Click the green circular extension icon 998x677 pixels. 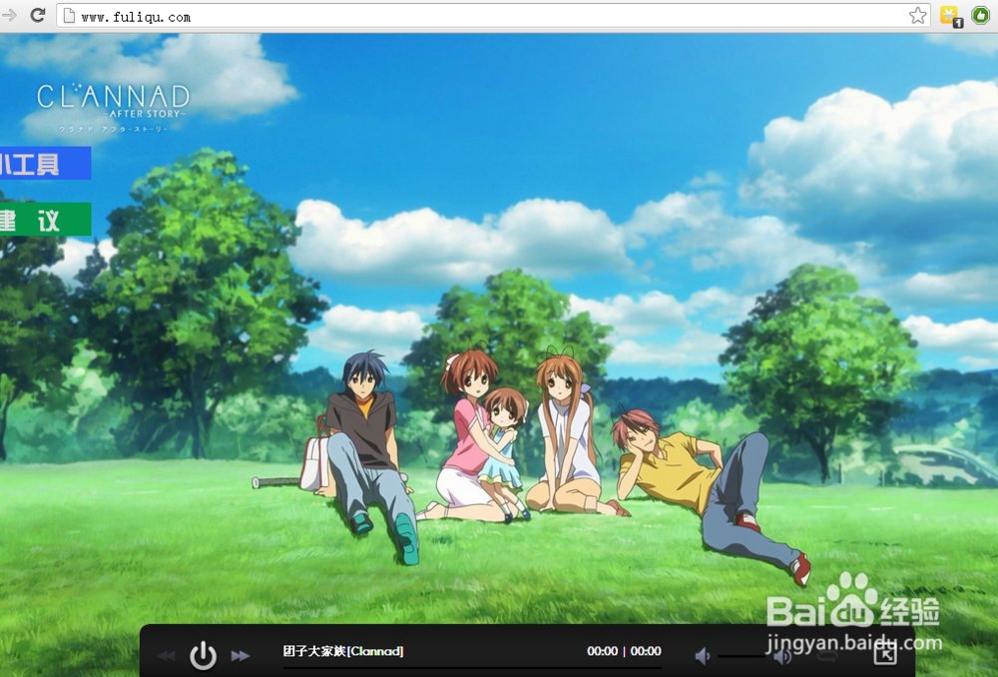tap(980, 16)
